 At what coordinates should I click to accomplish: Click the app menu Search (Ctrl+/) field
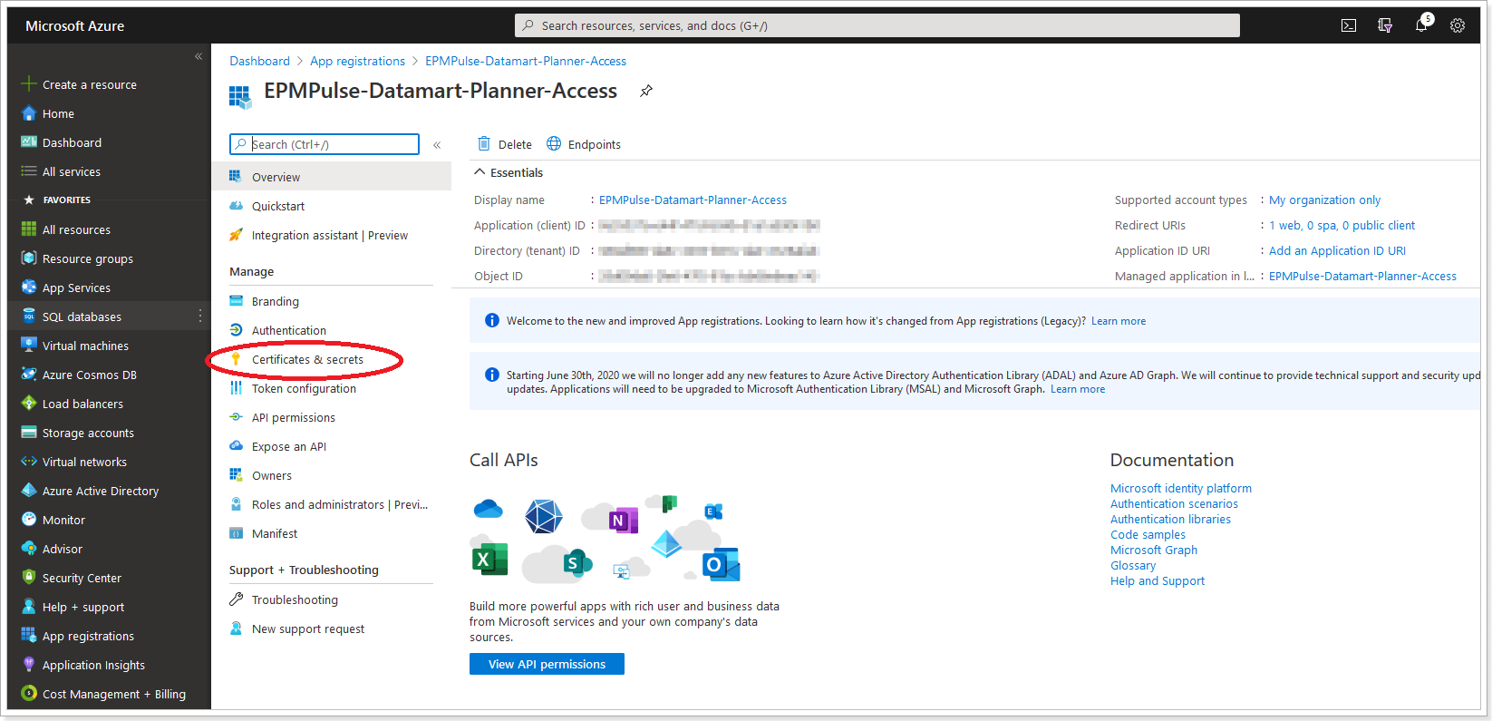[x=325, y=144]
